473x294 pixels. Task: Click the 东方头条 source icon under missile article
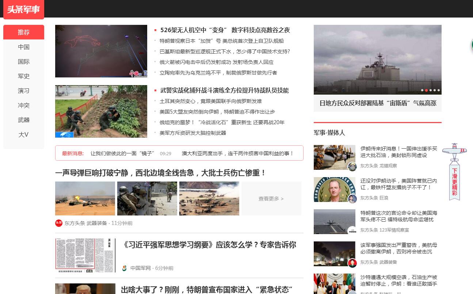[x=59, y=223]
